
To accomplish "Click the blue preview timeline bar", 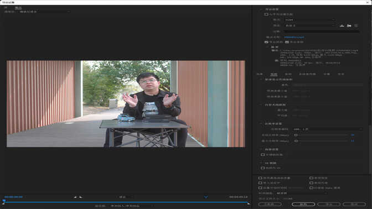I will click(x=126, y=202).
